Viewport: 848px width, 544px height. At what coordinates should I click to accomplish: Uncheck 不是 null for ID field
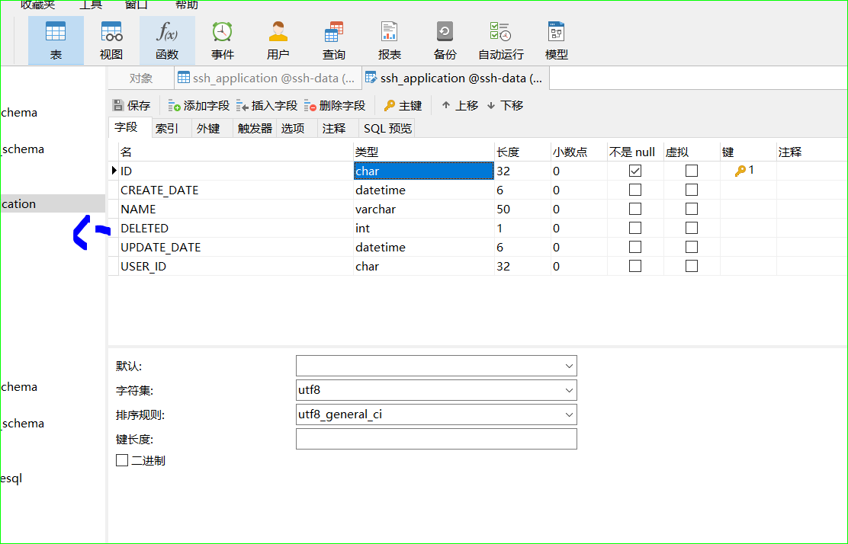coord(635,171)
